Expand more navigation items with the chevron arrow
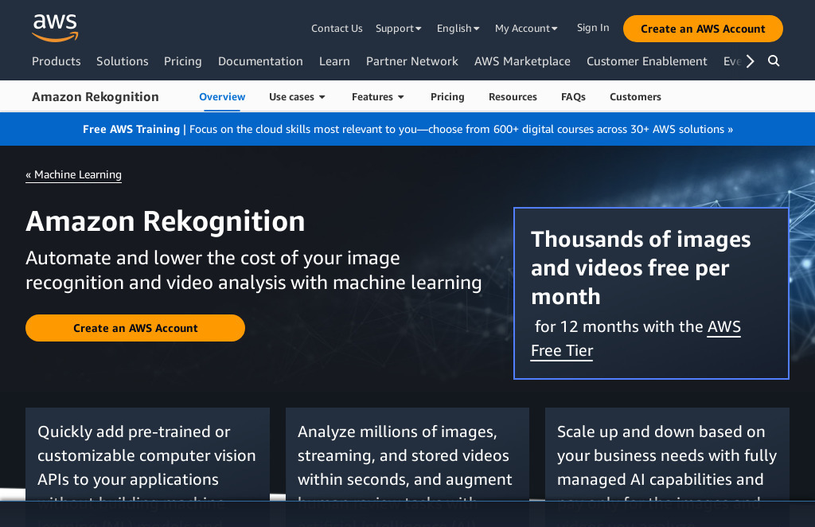815x527 pixels. (749, 61)
